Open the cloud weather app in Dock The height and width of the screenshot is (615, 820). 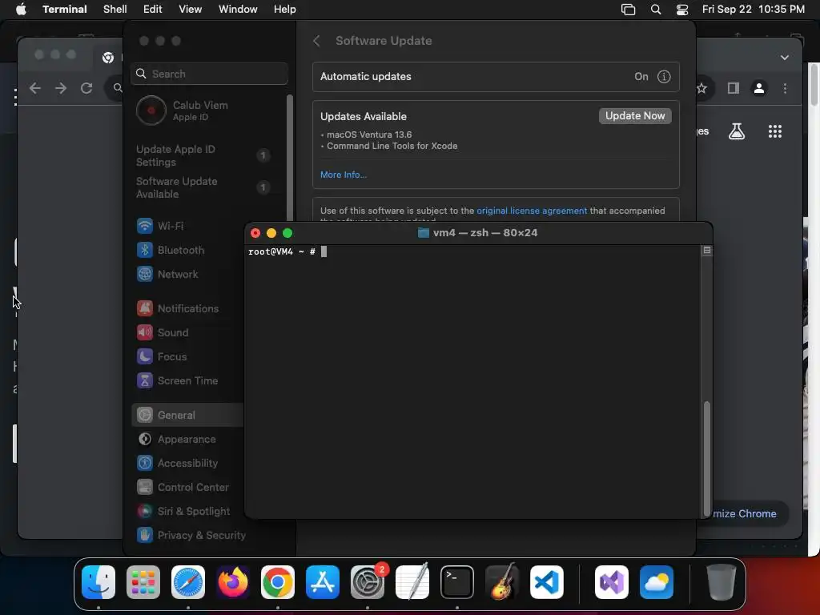coord(657,582)
